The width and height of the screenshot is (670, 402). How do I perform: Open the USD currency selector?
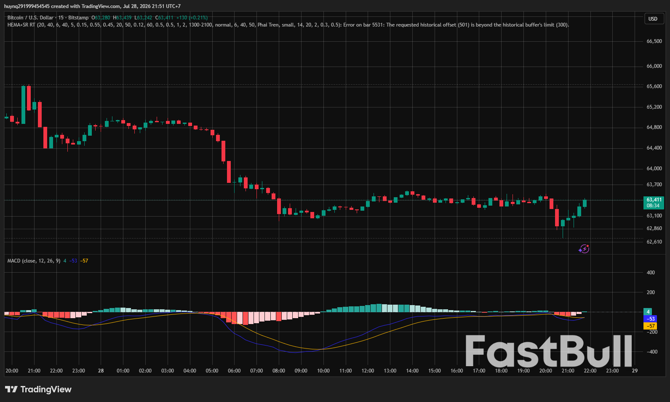653,19
